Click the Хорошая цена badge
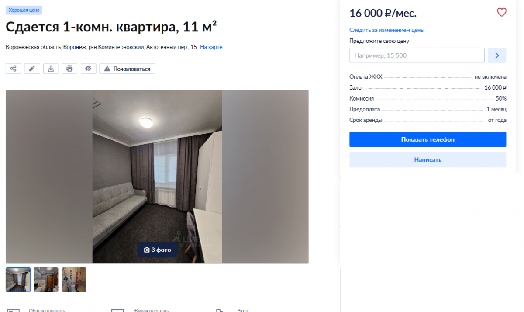Viewport: 524px width, 312px height. click(x=24, y=10)
